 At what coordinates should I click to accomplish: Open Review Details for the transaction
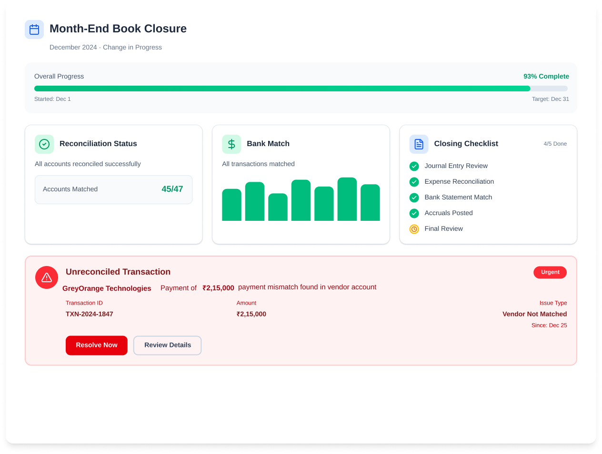click(x=167, y=345)
